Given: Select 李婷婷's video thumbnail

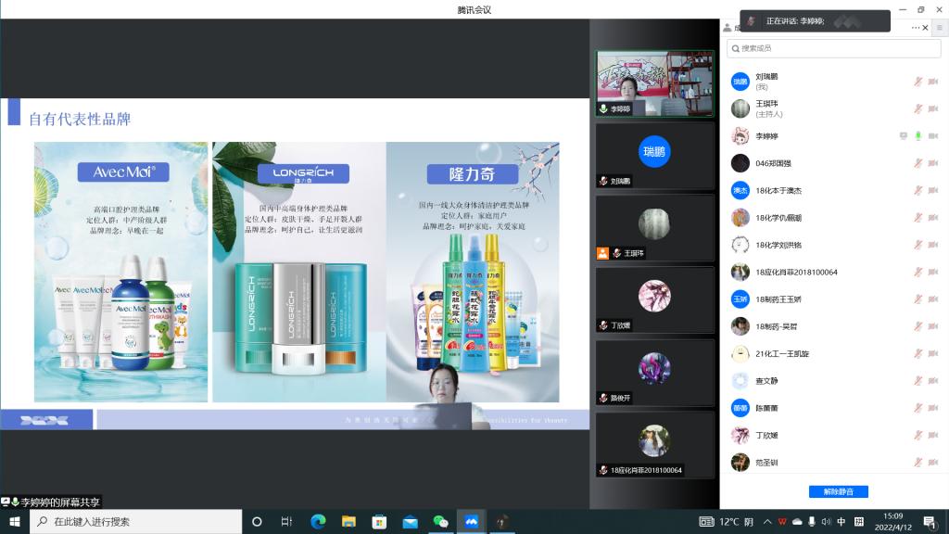Looking at the screenshot, I should [654, 83].
